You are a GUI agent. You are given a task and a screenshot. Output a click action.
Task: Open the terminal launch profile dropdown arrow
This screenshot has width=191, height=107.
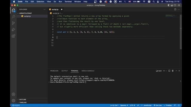(x=166, y=71)
